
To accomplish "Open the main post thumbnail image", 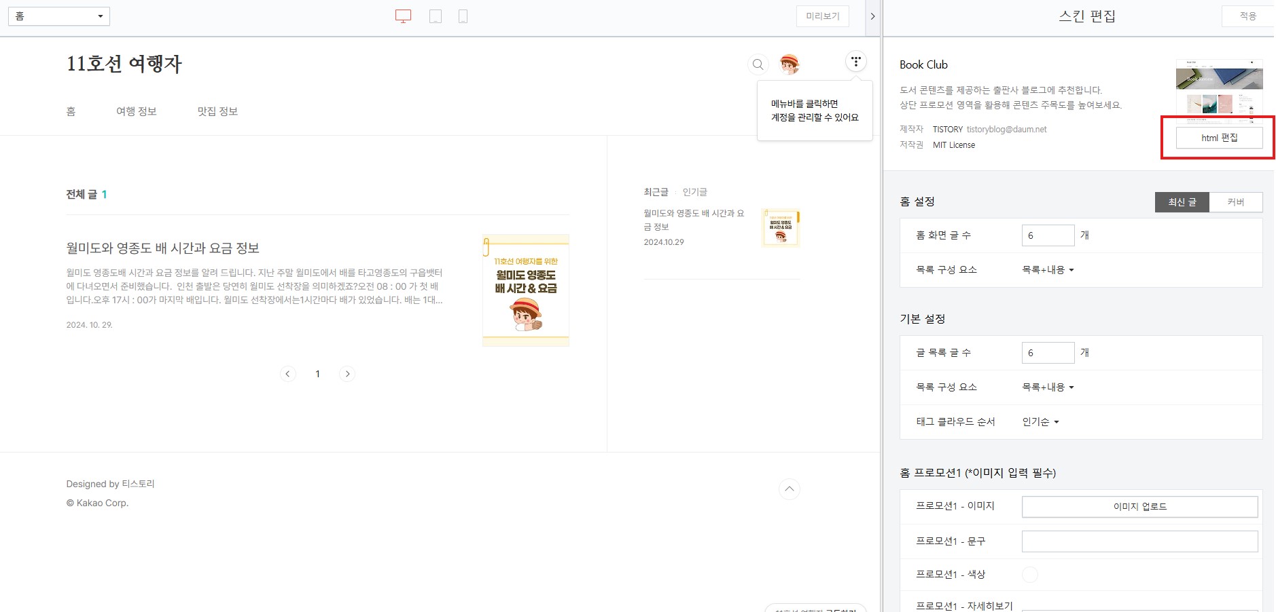I will 526,290.
